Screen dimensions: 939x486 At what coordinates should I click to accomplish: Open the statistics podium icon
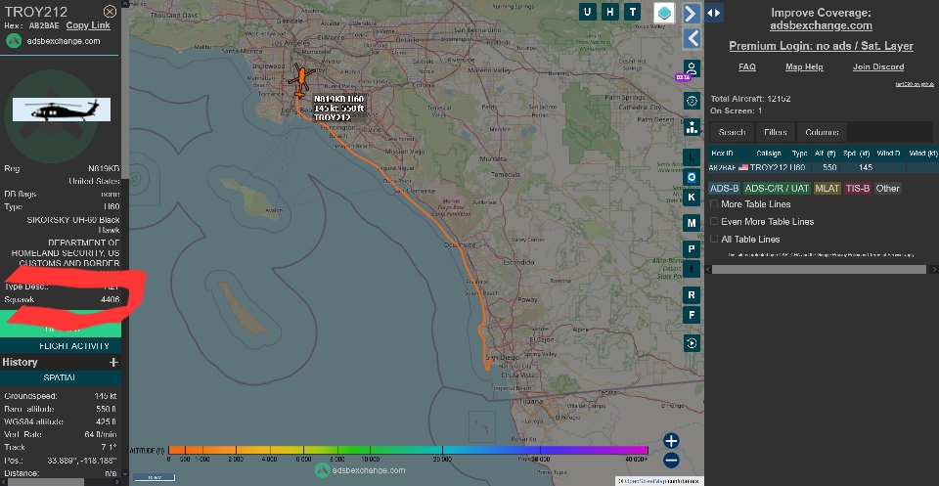[692, 127]
